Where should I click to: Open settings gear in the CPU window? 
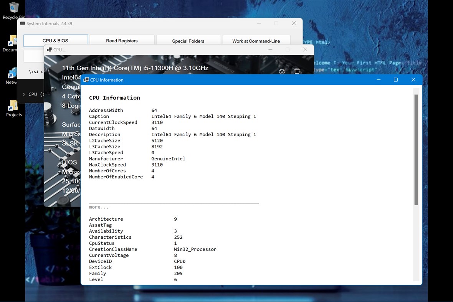(x=282, y=71)
